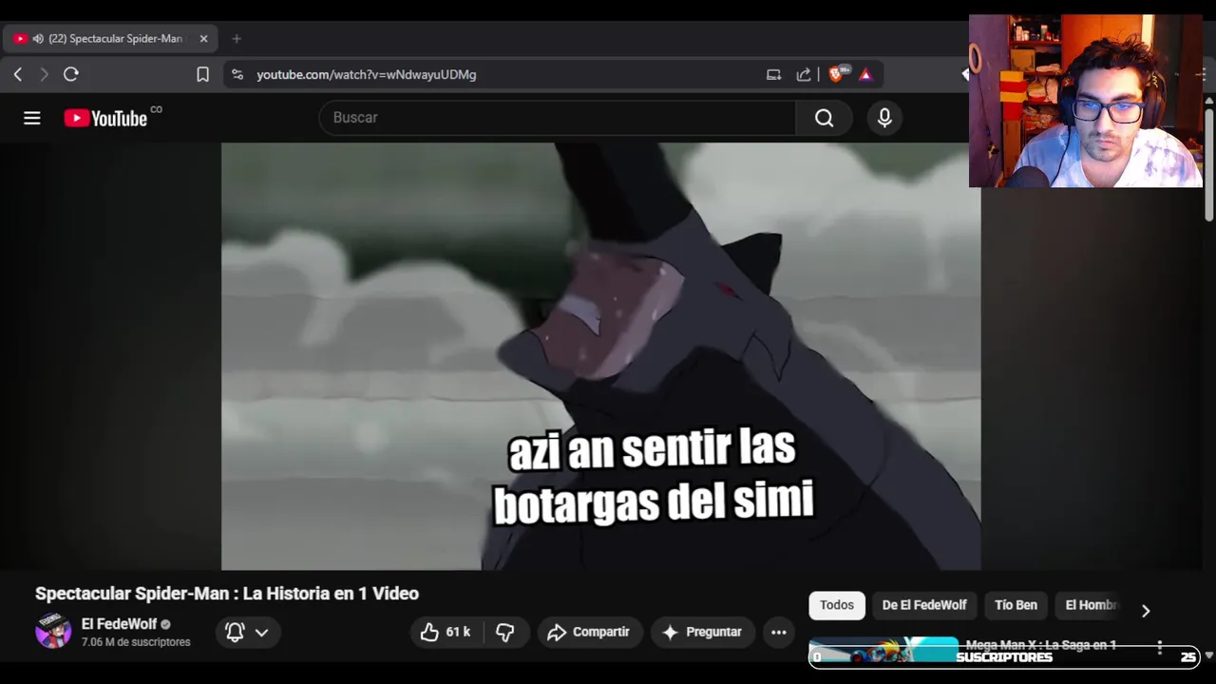Image resolution: width=1216 pixels, height=684 pixels.
Task: Go back with the browser back arrow
Action: click(18, 74)
